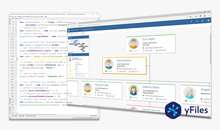The height and width of the screenshot is (130, 220).
Task: Select the Eric Joplin org chart node
Action: 151,44
